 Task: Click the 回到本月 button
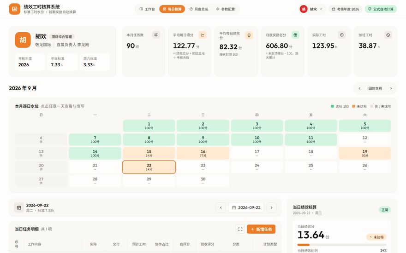point(375,88)
